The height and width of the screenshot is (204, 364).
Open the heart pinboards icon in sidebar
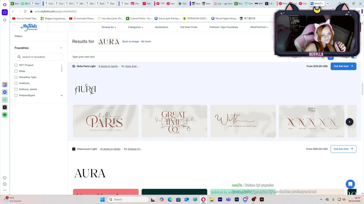pyautogui.click(x=5, y=178)
